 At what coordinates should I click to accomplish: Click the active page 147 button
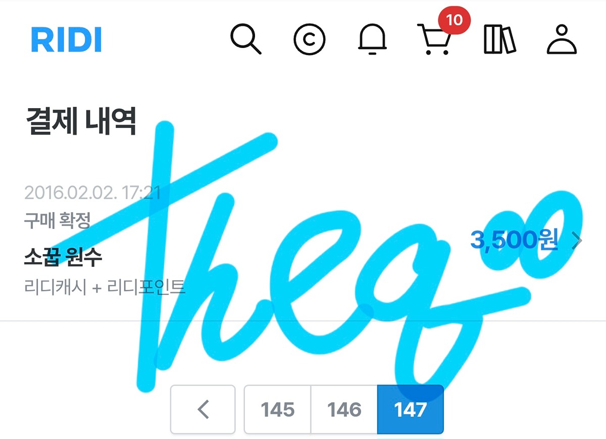click(411, 409)
